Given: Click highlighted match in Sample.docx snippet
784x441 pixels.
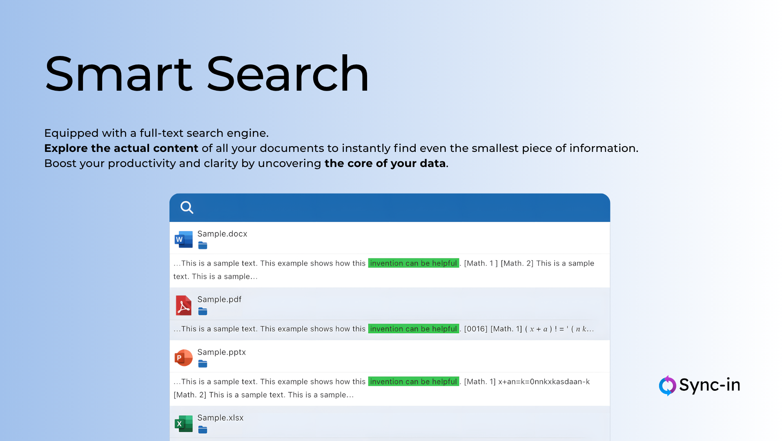Looking at the screenshot, I should 413,263.
